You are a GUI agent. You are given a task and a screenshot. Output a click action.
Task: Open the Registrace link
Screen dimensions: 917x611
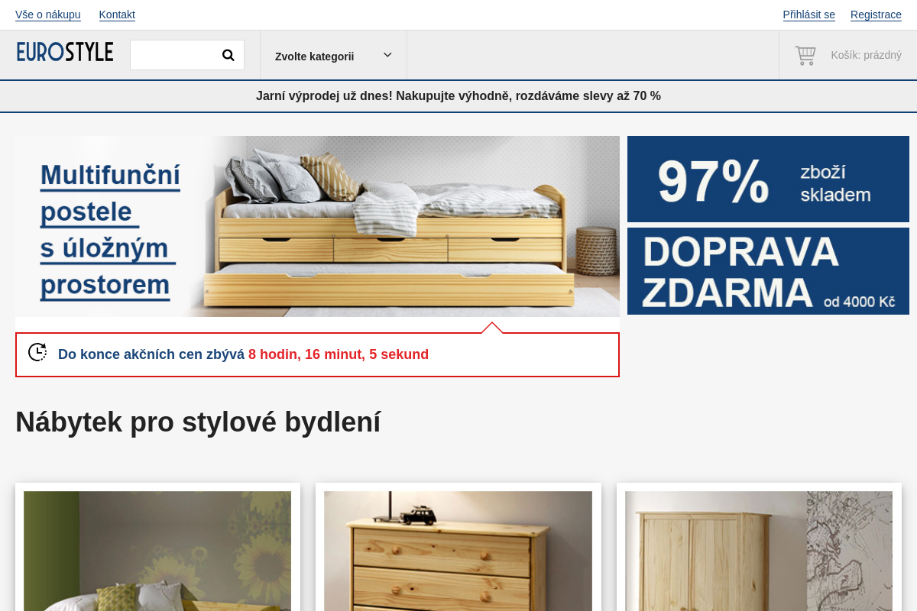(876, 15)
